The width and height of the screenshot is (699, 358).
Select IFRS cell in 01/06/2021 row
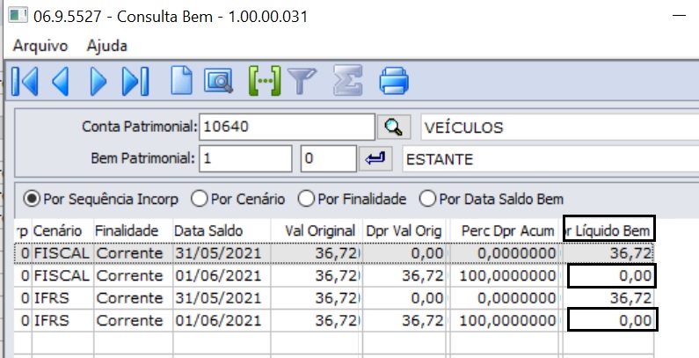[62, 320]
